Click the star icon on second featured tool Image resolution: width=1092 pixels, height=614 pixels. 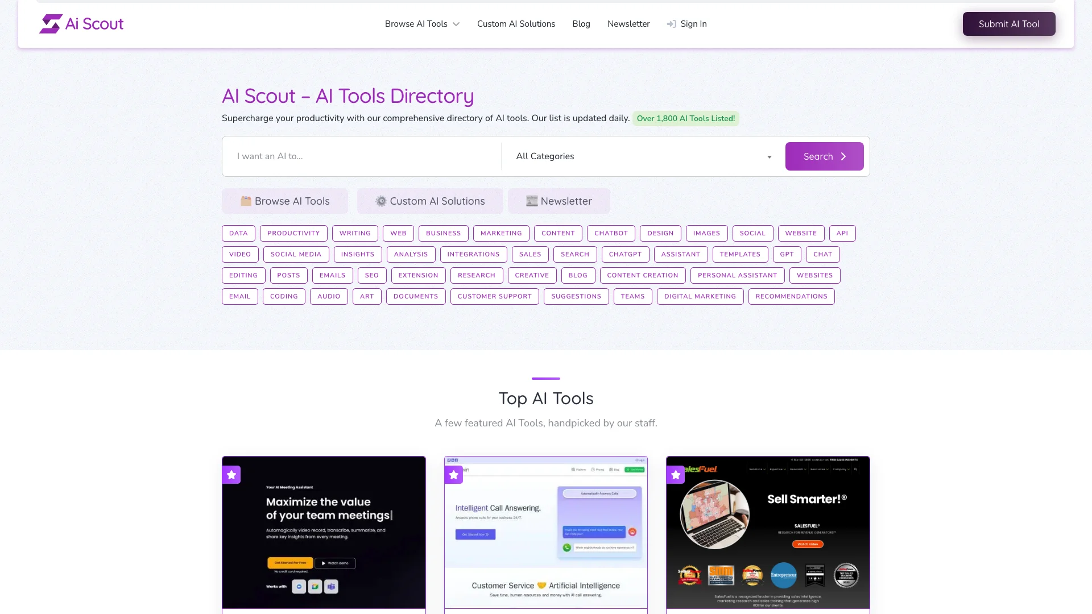point(454,475)
